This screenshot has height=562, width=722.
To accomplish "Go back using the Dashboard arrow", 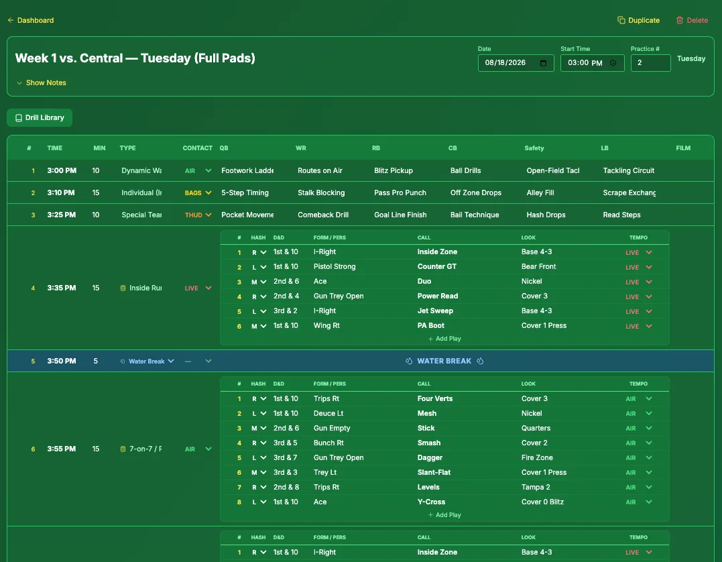I will (11, 20).
